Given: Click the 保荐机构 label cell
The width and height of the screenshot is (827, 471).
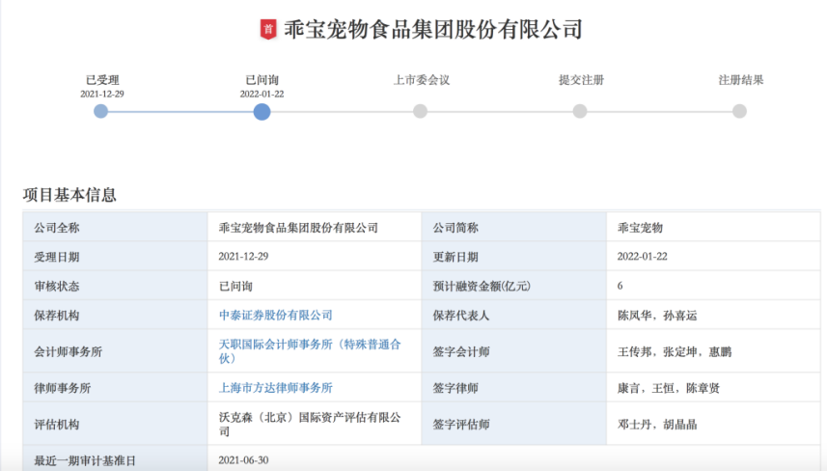Looking at the screenshot, I should (115, 315).
